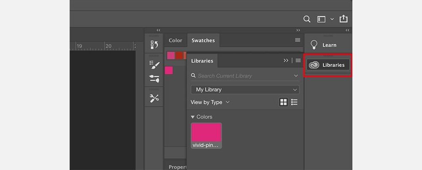Click the Libraries panel button
The width and height of the screenshot is (422, 170).
(328, 65)
